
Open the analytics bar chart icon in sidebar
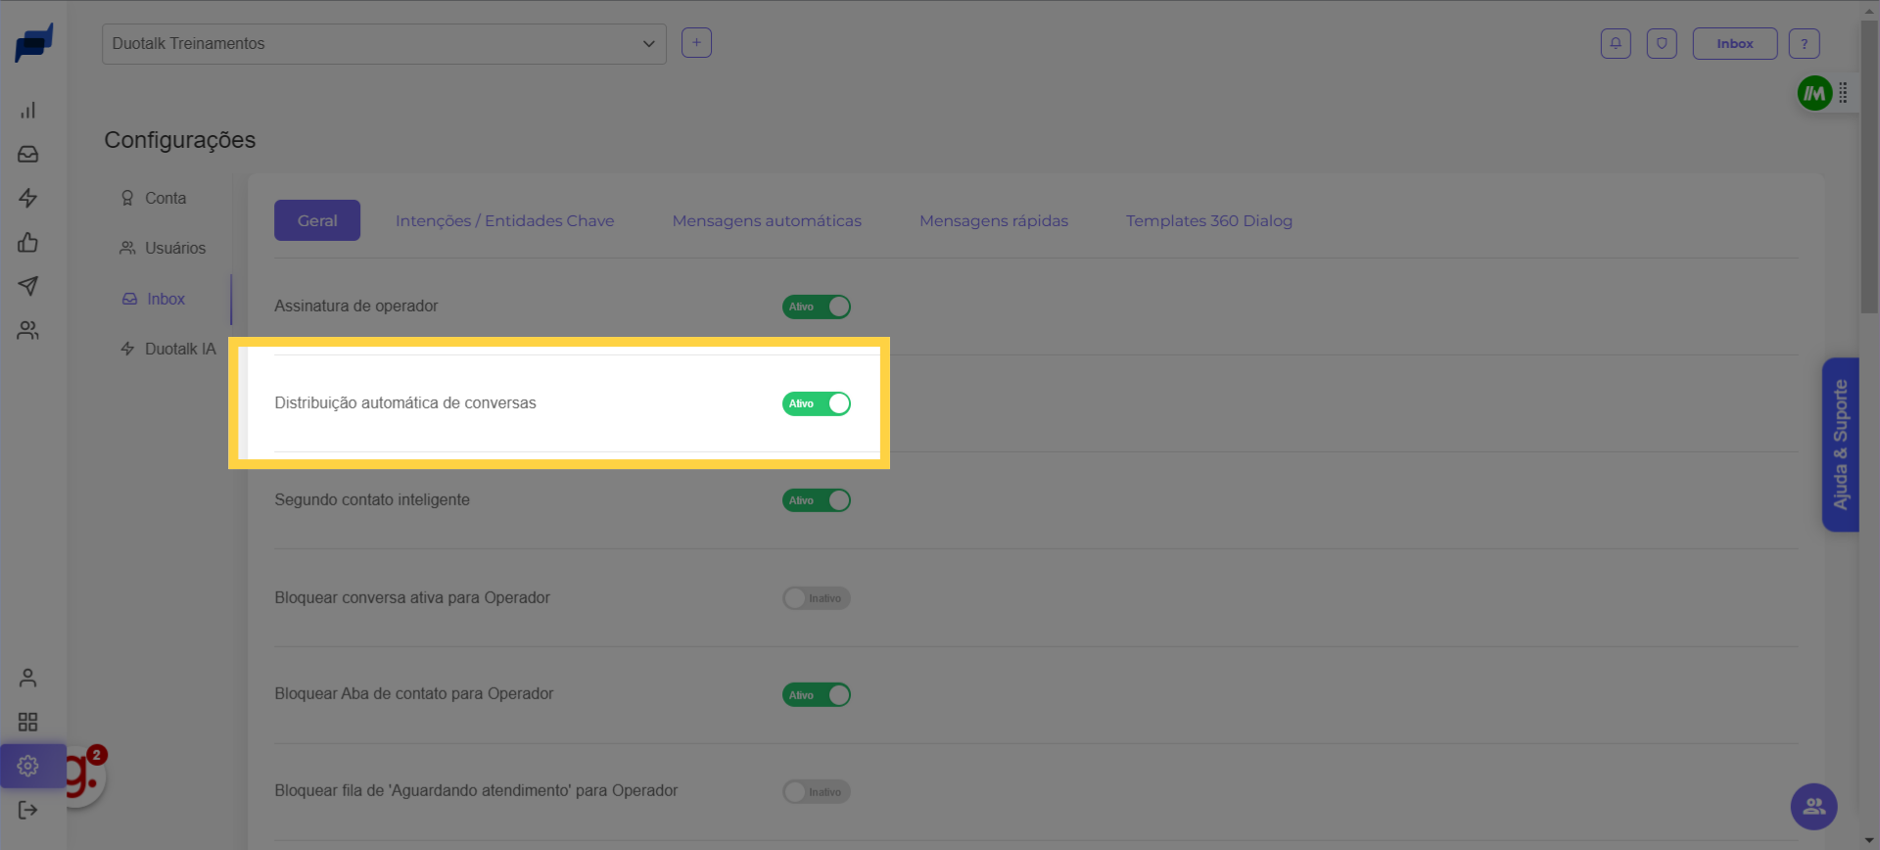[28, 111]
